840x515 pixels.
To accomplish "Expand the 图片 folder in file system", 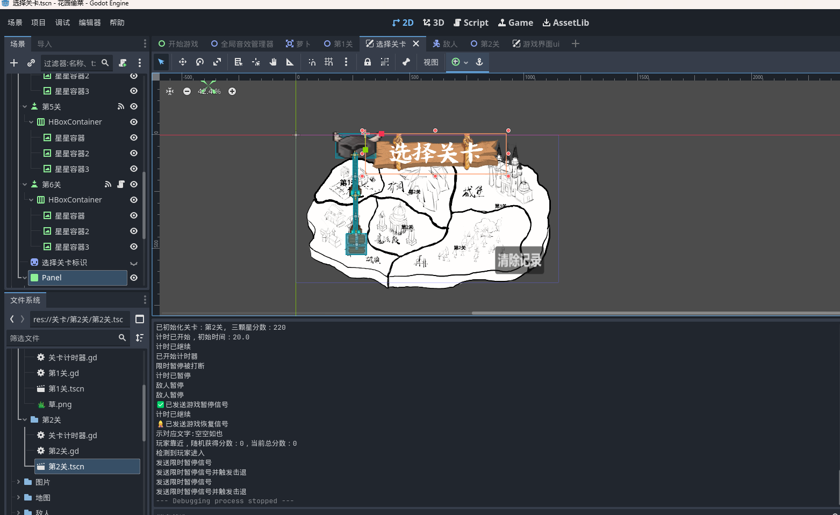I will click(x=18, y=482).
